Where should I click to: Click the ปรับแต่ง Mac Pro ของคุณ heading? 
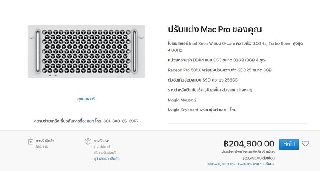pyautogui.click(x=215, y=29)
